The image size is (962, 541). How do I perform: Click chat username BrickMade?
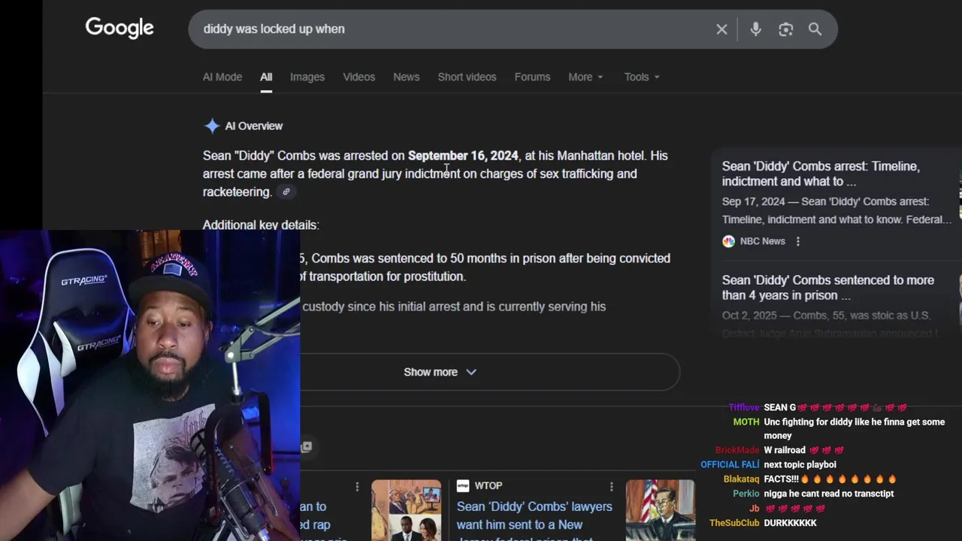pos(737,451)
